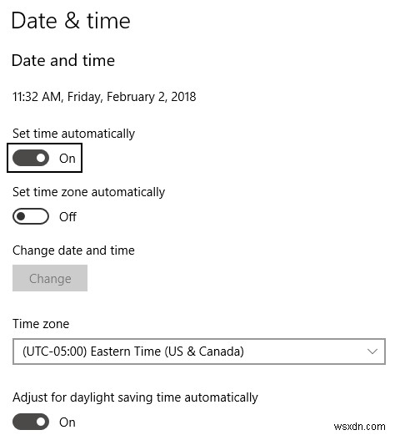Click the chevron arrow in Time zone box
395x435 pixels.
click(372, 352)
